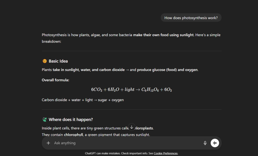Select the "How does photosynthesis work?" message bubble
258x156 pixels.
click(x=191, y=18)
